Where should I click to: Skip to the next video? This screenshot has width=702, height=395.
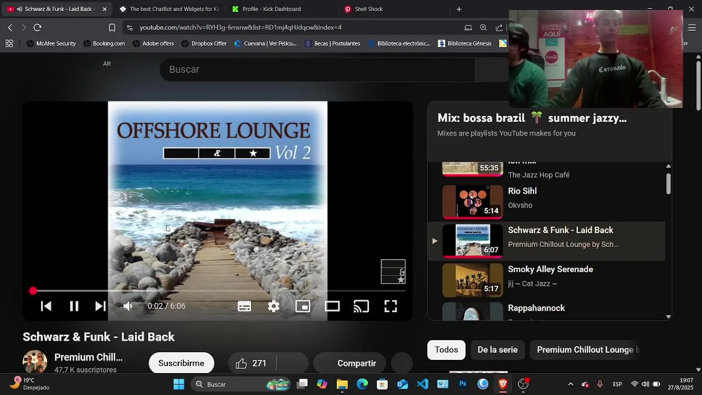(100, 306)
